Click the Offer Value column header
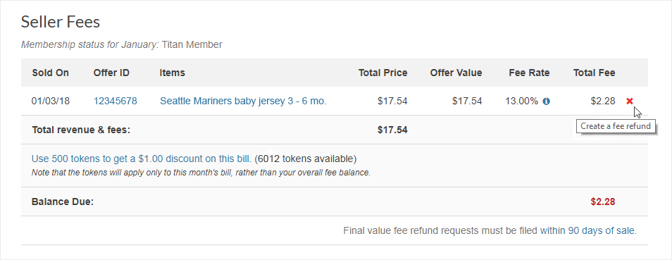This screenshot has width=672, height=260. (456, 73)
